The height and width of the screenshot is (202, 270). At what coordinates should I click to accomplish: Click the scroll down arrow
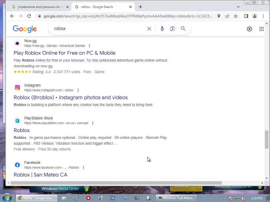pyautogui.click(x=267, y=178)
